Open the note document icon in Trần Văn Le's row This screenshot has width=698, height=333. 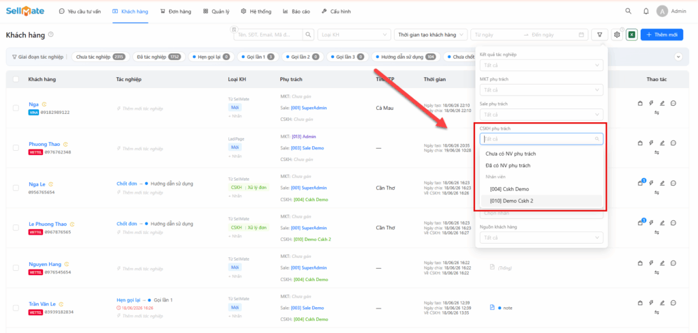[492, 308]
